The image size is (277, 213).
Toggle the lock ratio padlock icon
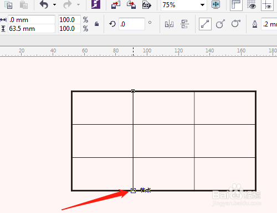[96, 24]
